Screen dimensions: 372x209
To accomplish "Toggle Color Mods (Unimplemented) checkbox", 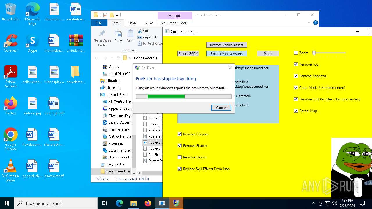I will coord(296,88).
